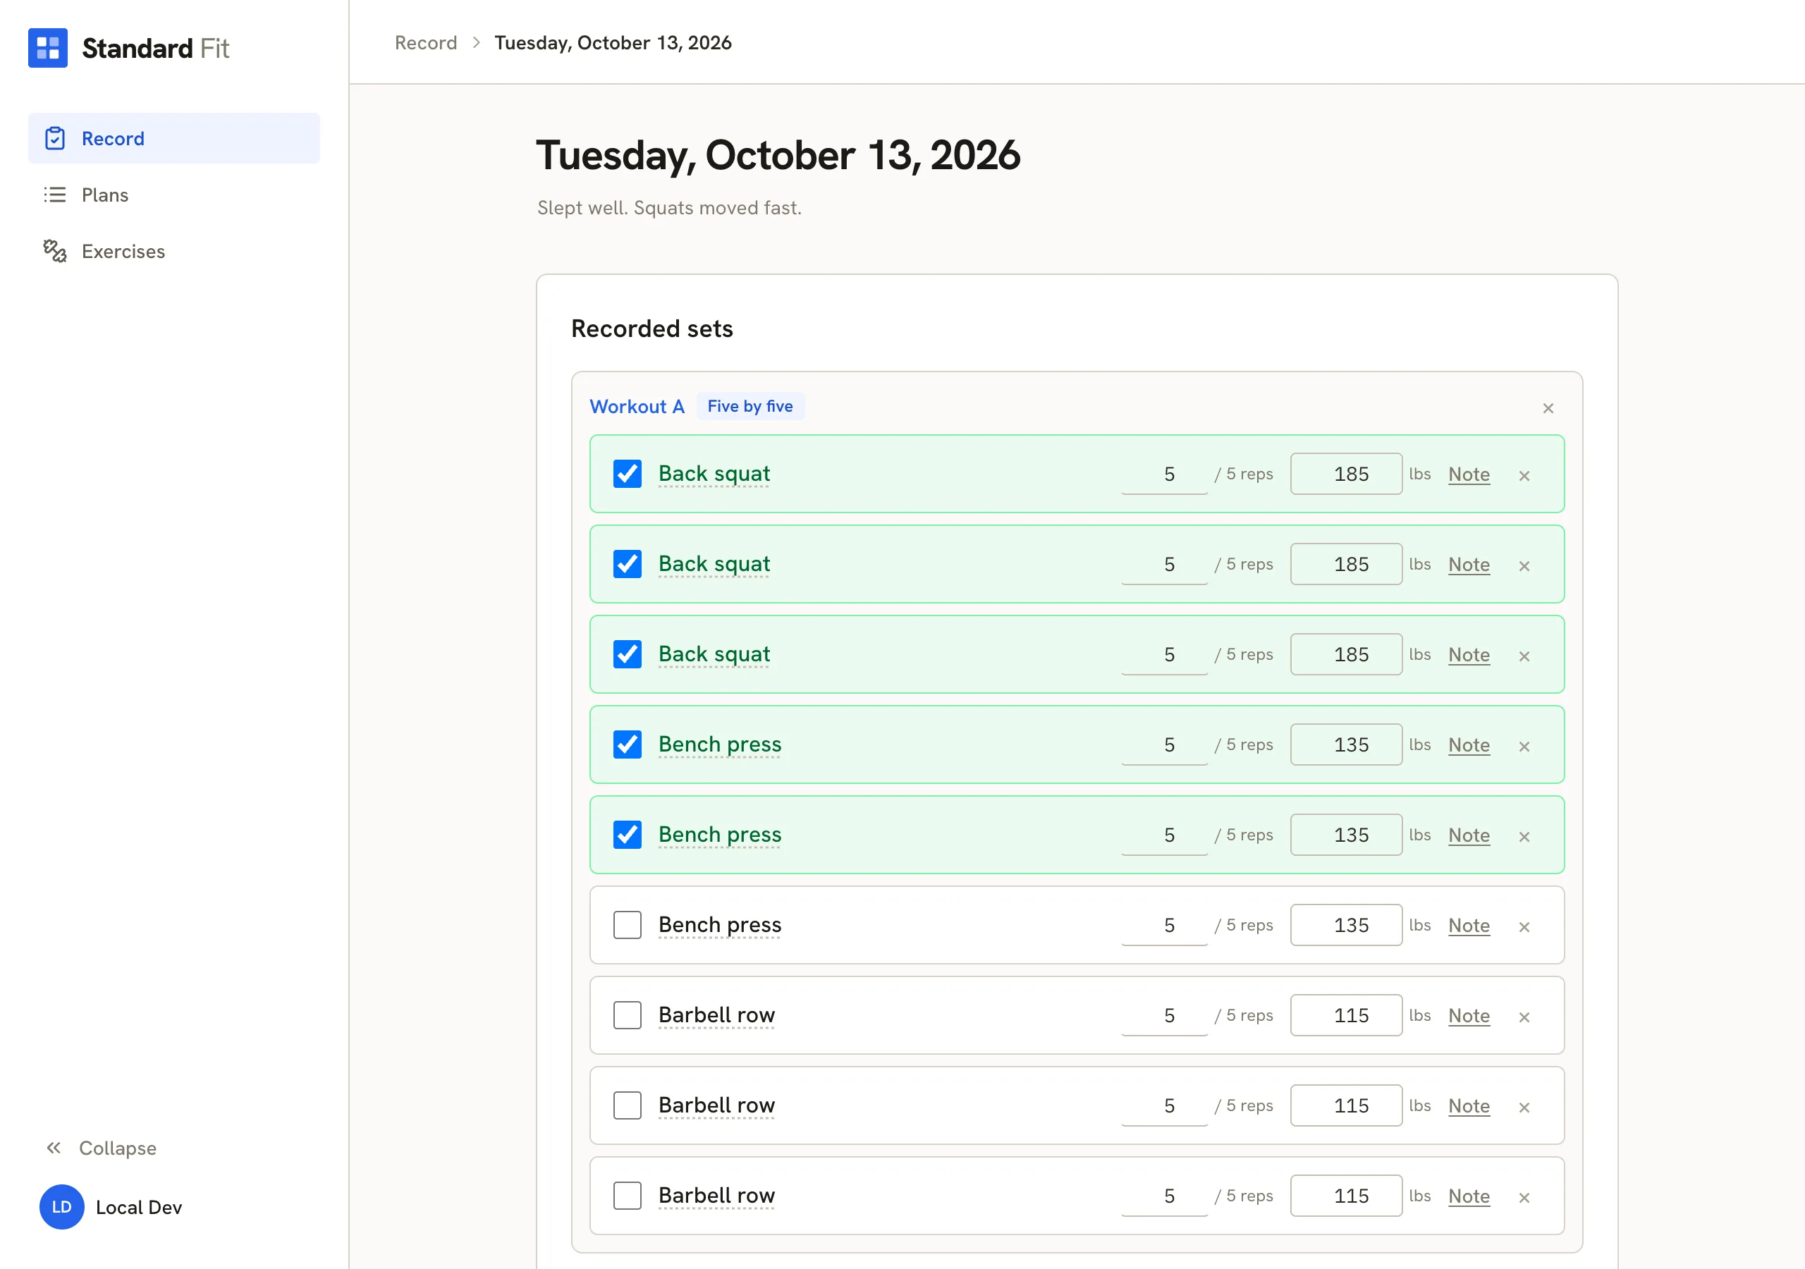Uncheck the second Back squat set
Viewport: 1805px width, 1269px height.
click(628, 565)
